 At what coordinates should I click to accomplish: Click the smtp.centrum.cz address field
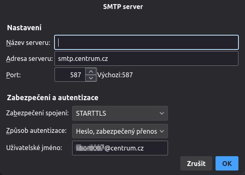146,58
